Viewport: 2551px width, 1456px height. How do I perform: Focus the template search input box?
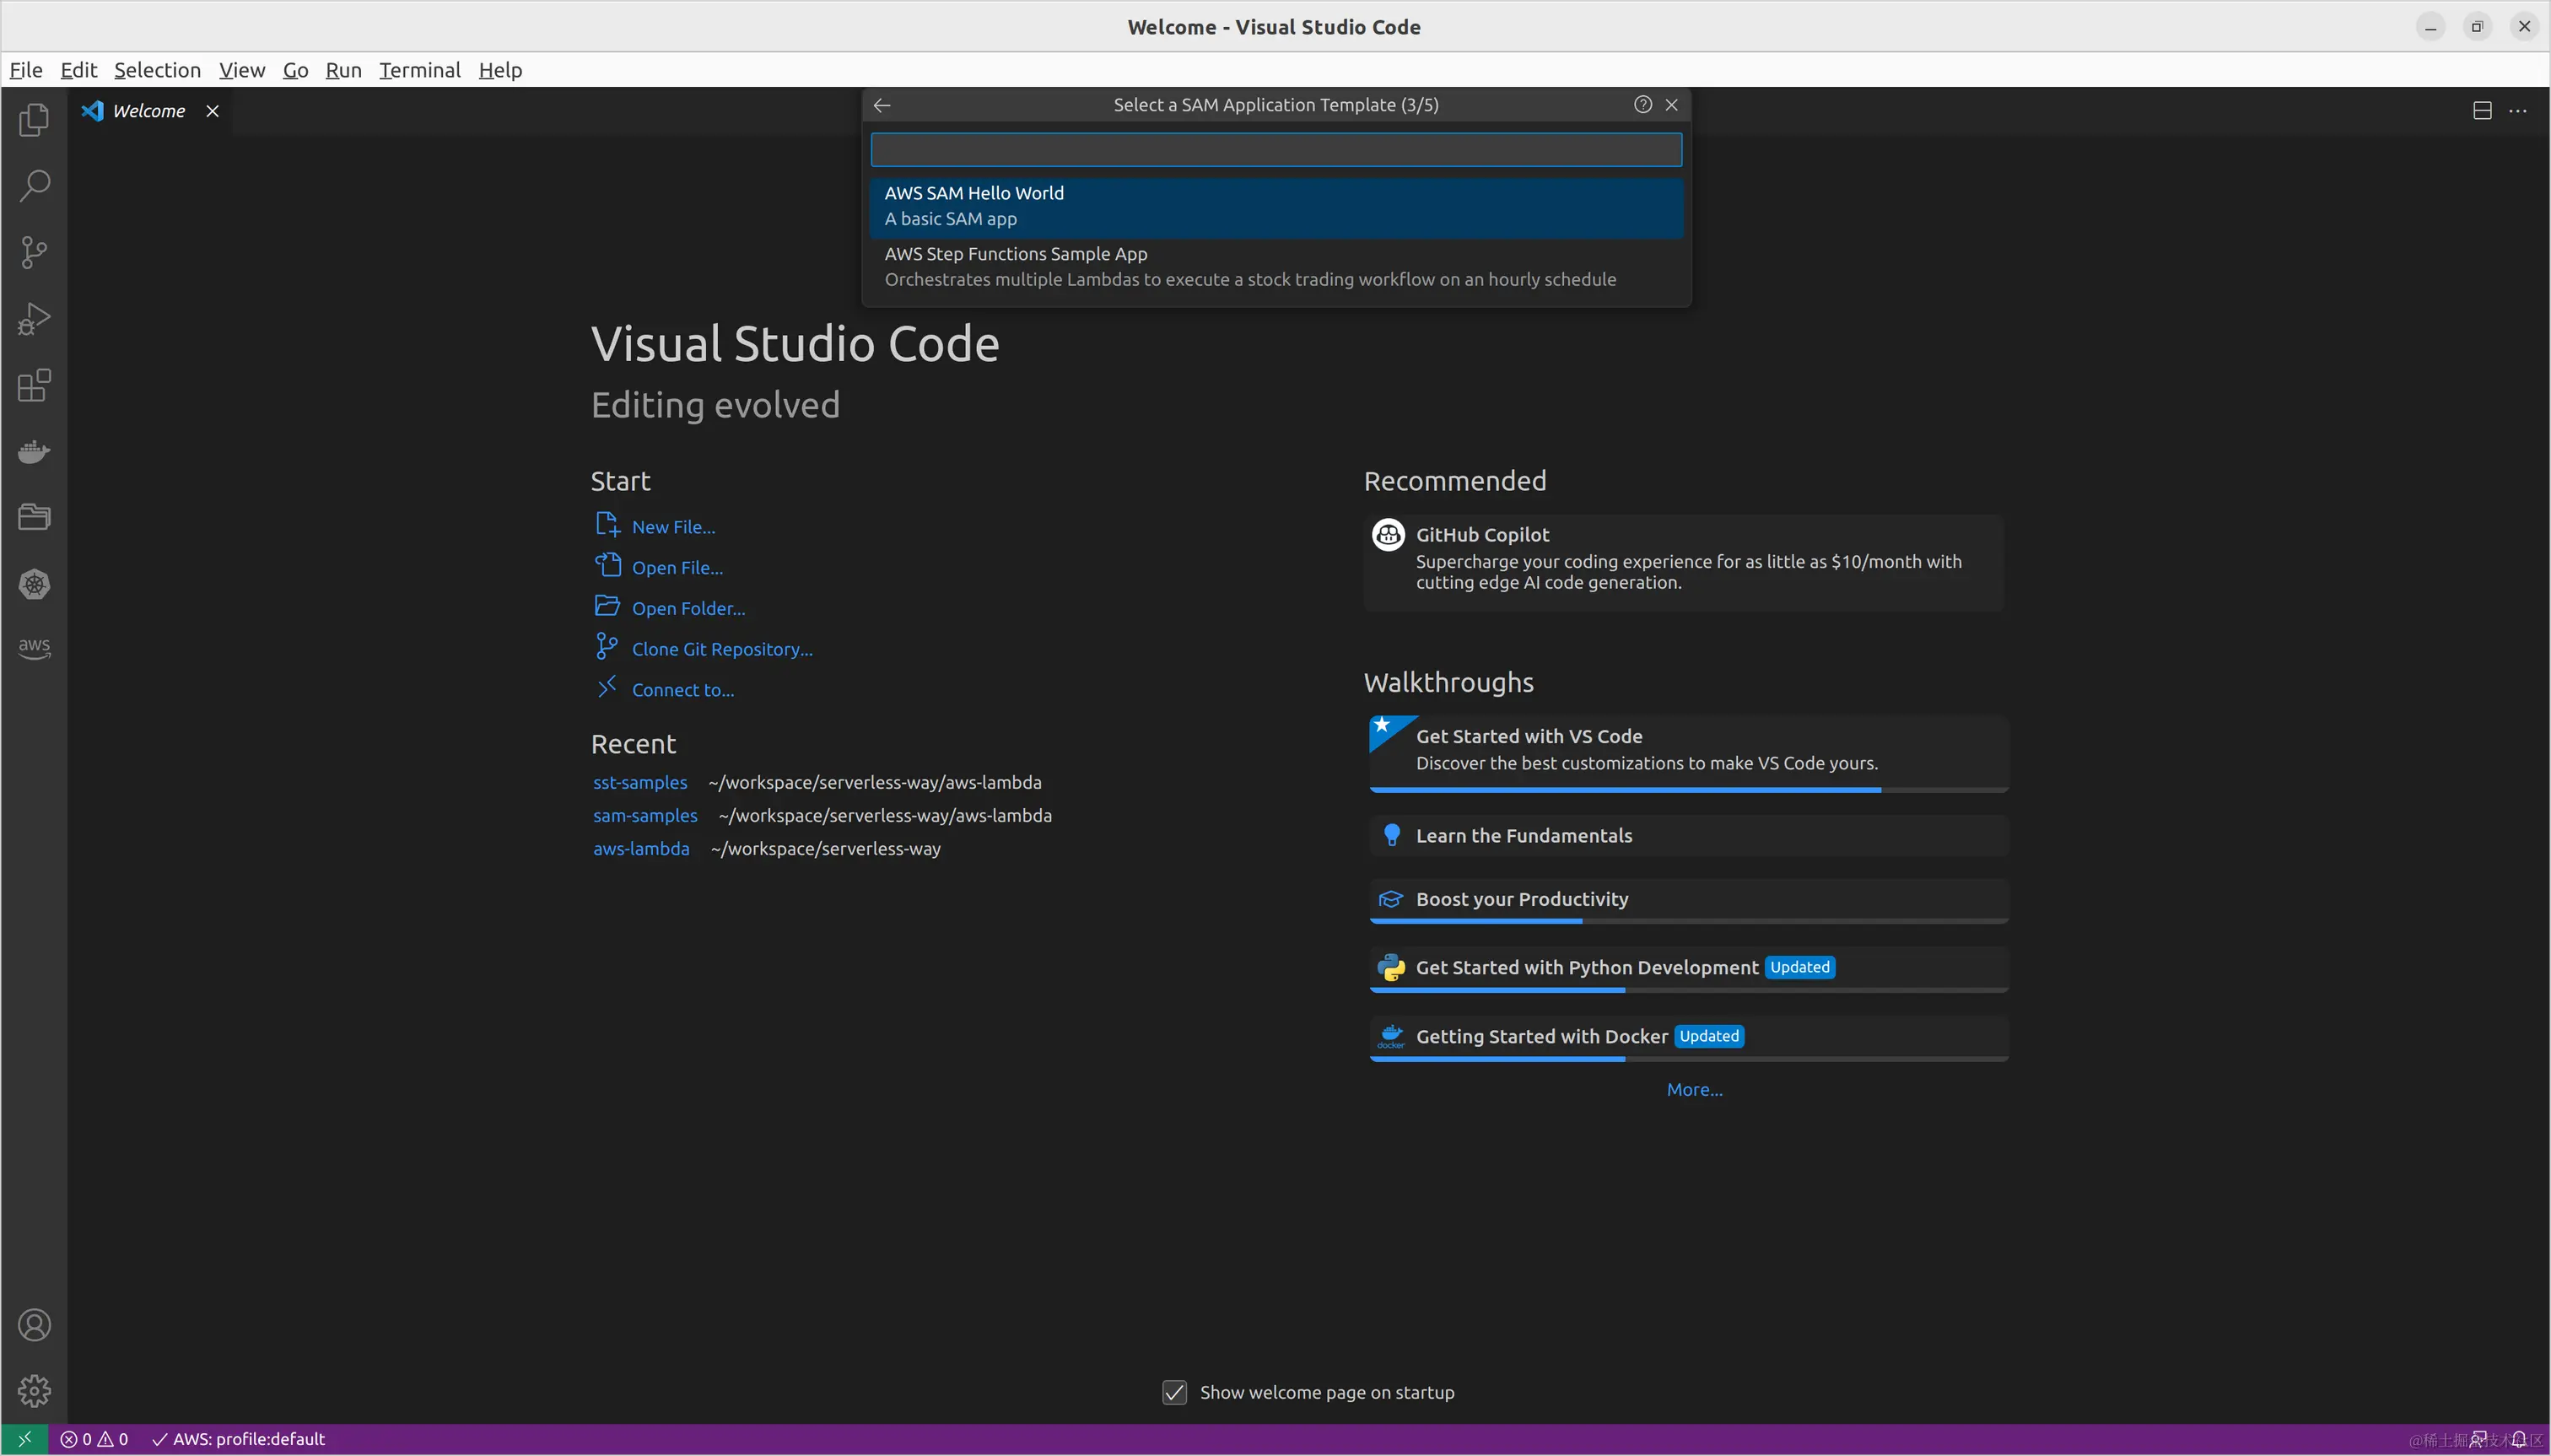pyautogui.click(x=1275, y=150)
